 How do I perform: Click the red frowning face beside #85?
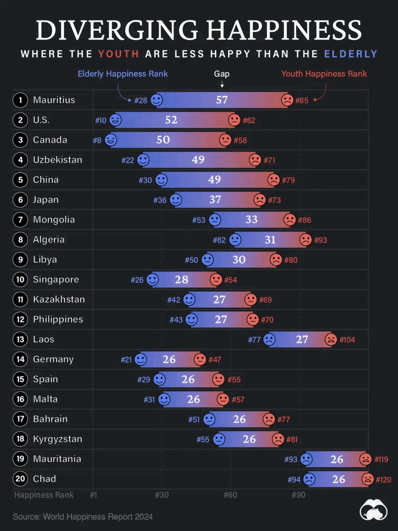[287, 100]
